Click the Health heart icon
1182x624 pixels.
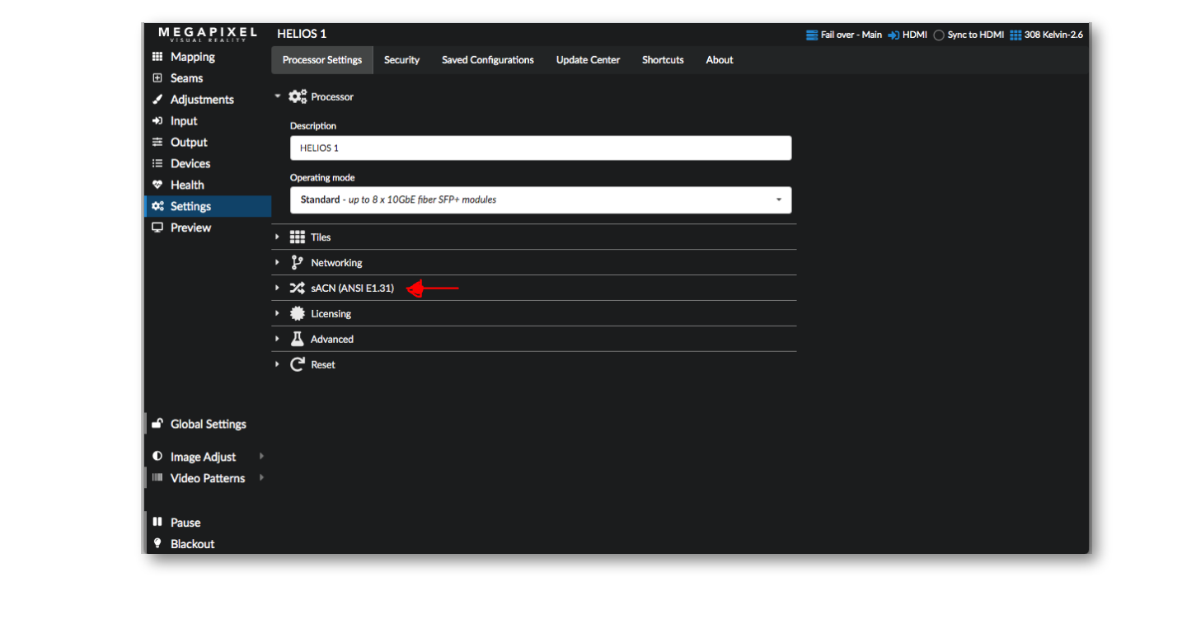(x=157, y=185)
